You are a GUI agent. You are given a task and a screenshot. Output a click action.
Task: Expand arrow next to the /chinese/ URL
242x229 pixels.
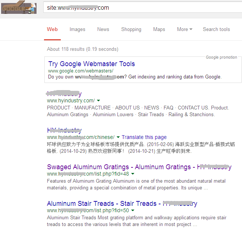pyautogui.click(x=118, y=137)
